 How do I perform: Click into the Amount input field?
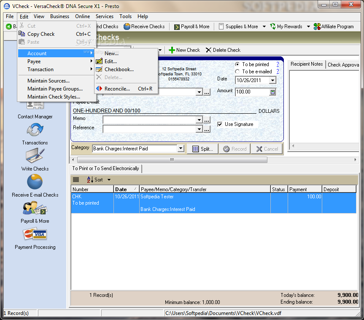(x=252, y=92)
